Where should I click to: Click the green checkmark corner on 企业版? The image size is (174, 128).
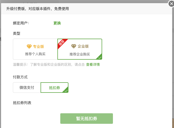pos(99,57)
